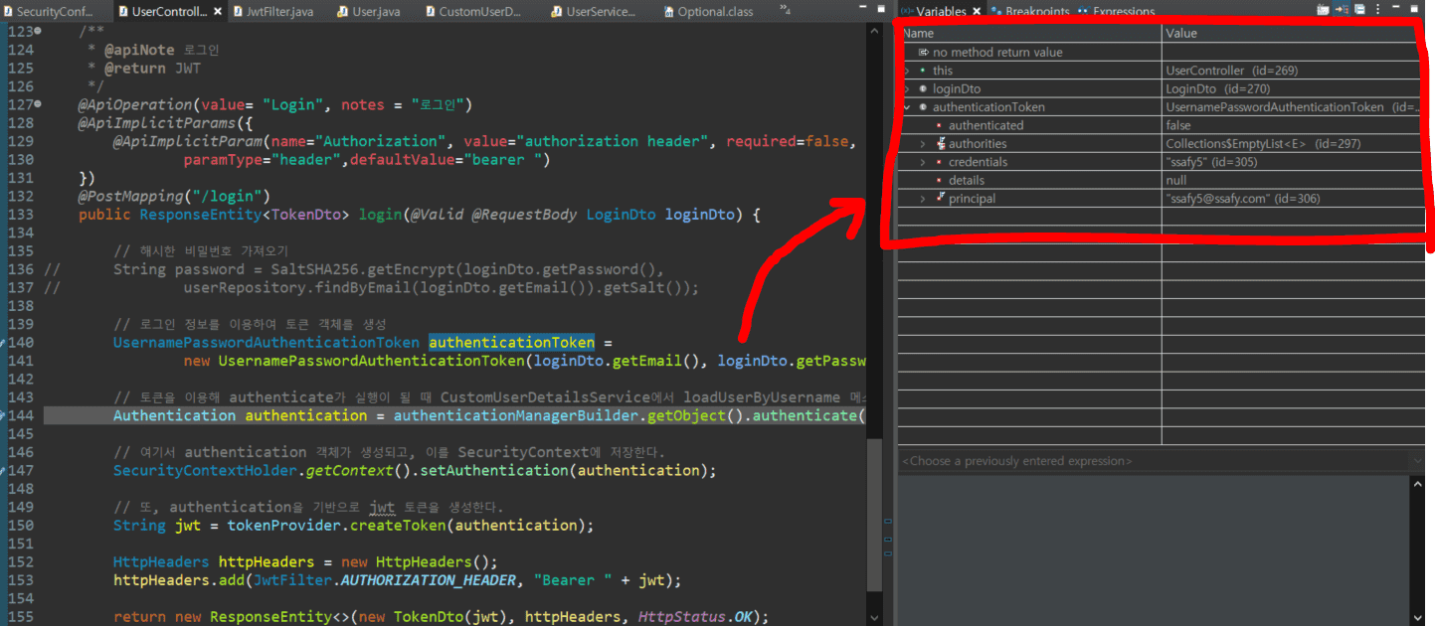Open the previously entered expression dropdown
The image size is (1435, 626).
(1416, 461)
